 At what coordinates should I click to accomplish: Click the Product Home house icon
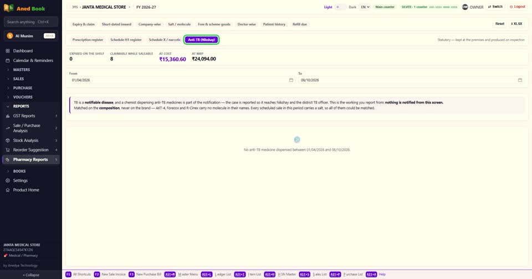7,190
